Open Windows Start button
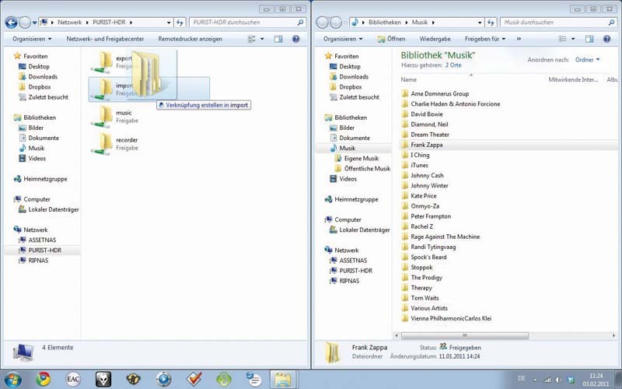Image resolution: width=622 pixels, height=389 pixels. coord(13,380)
